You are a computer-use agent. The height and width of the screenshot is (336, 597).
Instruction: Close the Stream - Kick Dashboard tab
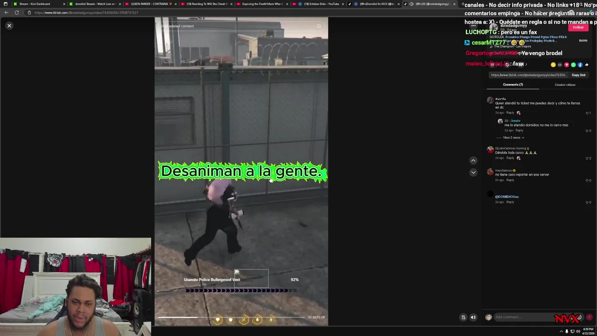coord(64,4)
